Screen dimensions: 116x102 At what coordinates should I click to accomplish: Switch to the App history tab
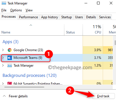pos(49,17)
